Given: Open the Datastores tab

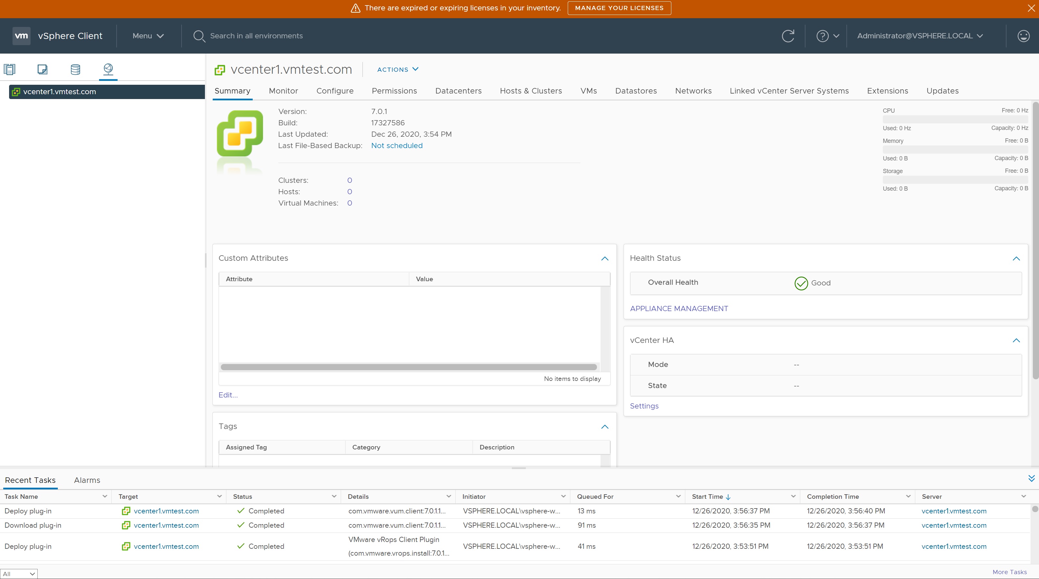Looking at the screenshot, I should tap(636, 91).
